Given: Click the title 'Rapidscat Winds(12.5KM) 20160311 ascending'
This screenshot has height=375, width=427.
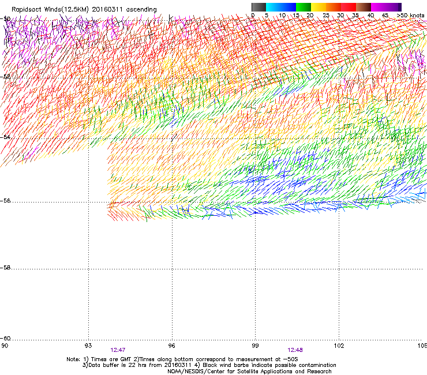Looking at the screenshot, I should point(84,10).
